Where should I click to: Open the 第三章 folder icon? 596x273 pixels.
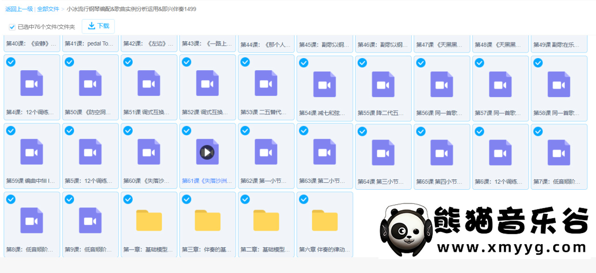tap(208, 221)
